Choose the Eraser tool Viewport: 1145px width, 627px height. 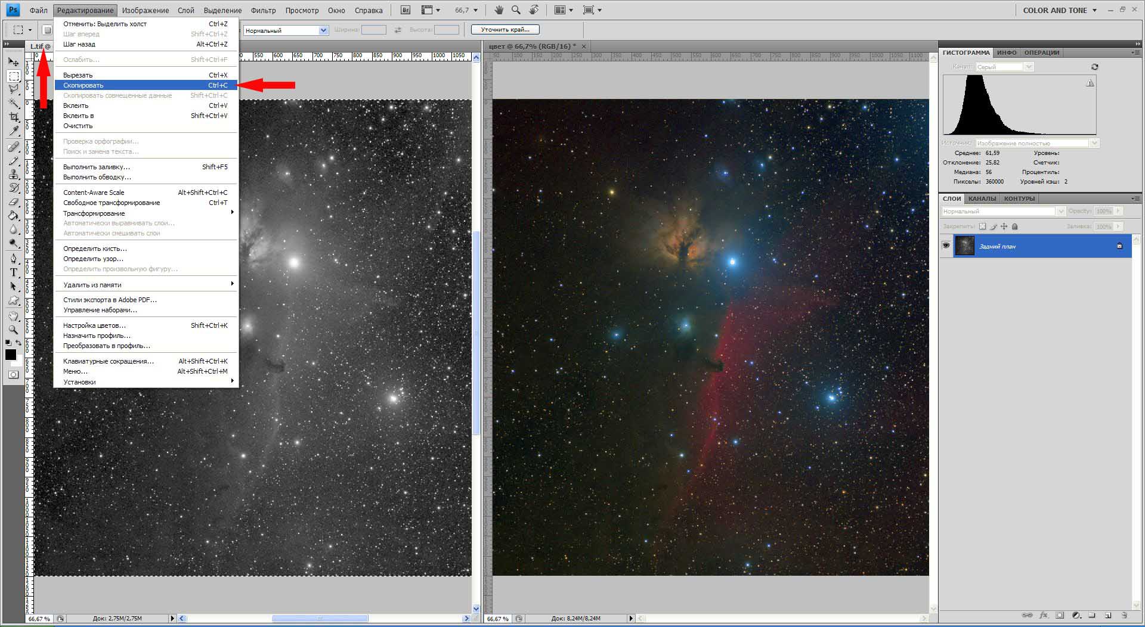13,202
